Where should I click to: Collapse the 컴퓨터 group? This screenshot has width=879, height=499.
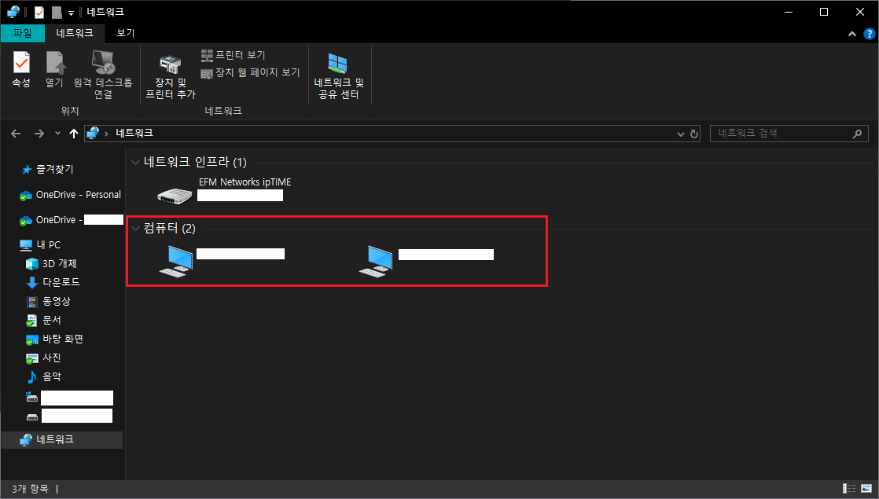(135, 229)
